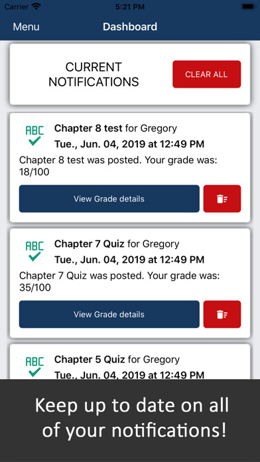Tap the Current Notifications heading
260x462 pixels.
[94, 74]
